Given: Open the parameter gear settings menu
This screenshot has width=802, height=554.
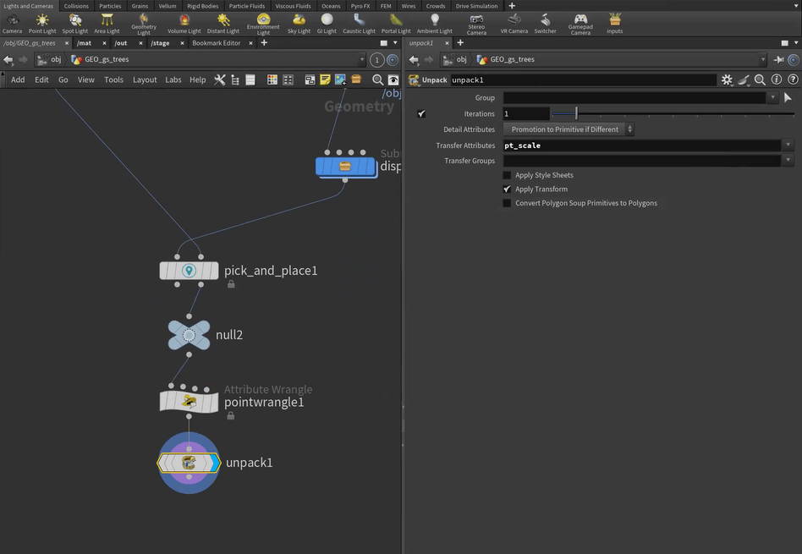Looking at the screenshot, I should tap(726, 80).
